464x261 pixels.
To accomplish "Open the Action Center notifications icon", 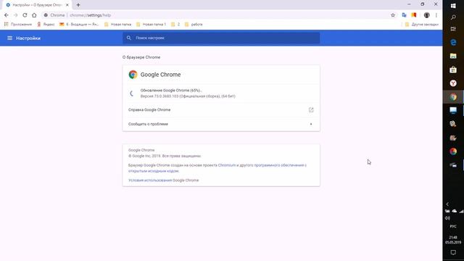I will [453, 252].
